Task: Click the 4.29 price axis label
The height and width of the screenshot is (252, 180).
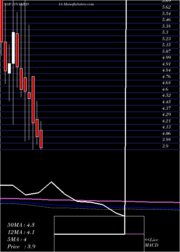Action: pos(166,114)
